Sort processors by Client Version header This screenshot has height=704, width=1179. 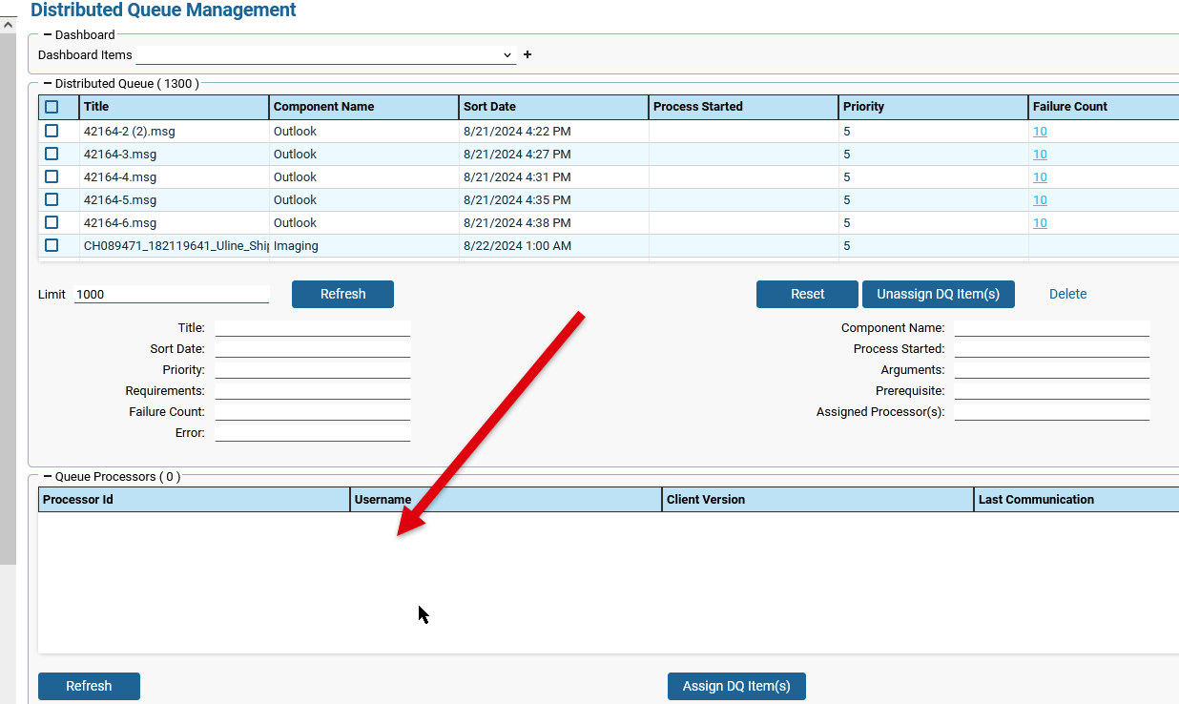pos(818,499)
